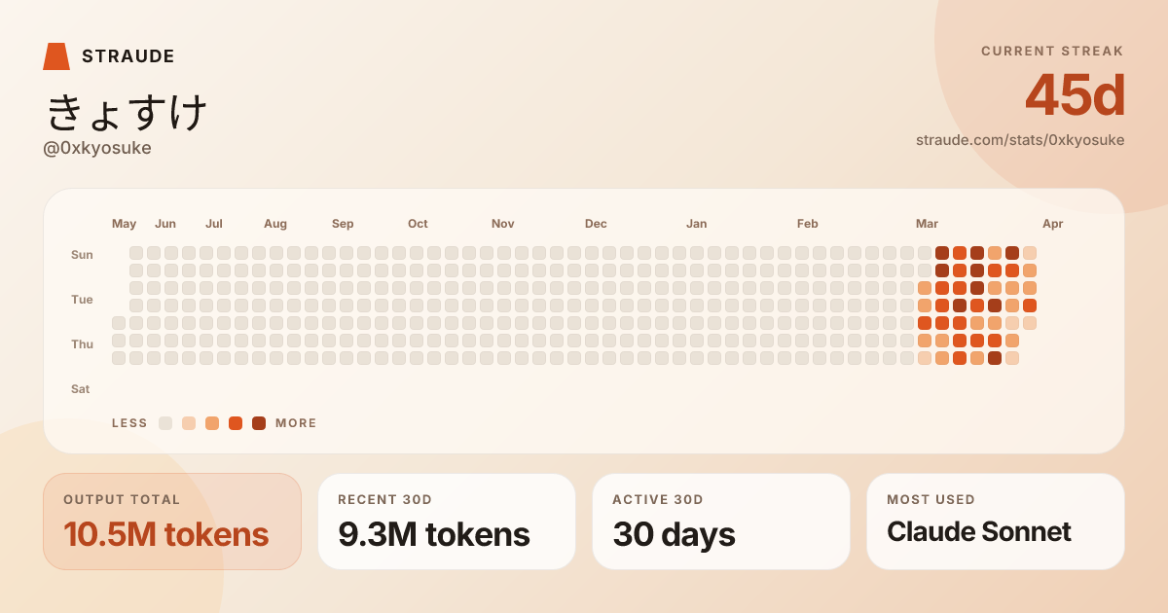Click the Nov month label
This screenshot has height=613, width=1168.
pos(502,224)
